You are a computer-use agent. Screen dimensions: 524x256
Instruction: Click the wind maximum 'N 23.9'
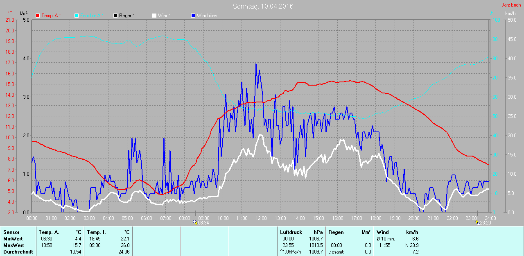411,245
